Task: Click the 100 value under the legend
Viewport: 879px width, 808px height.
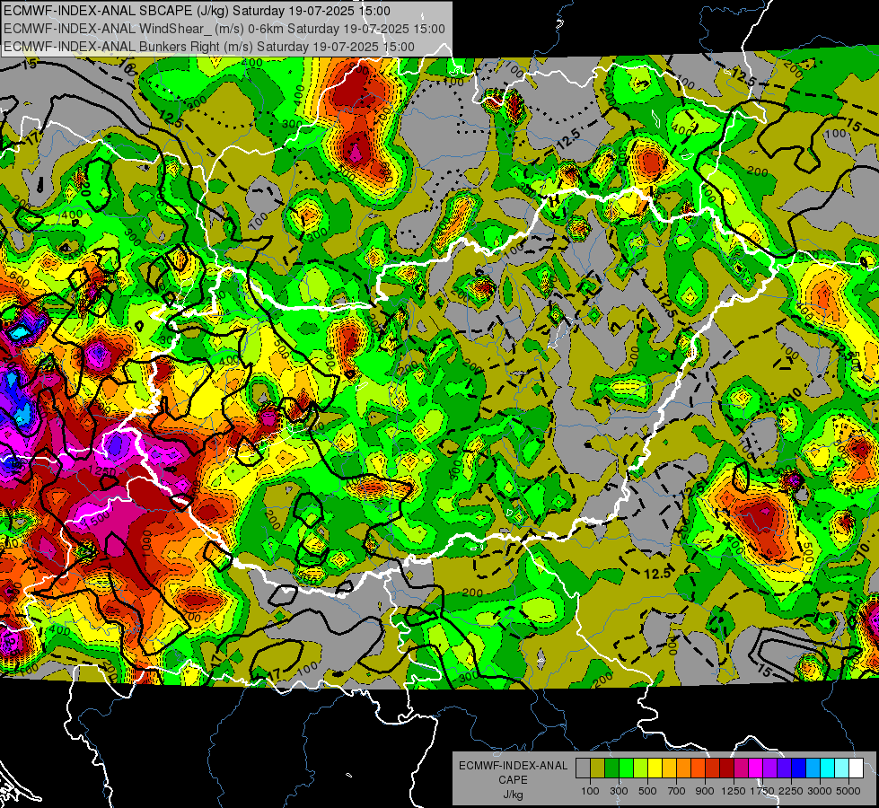Action: 590,791
